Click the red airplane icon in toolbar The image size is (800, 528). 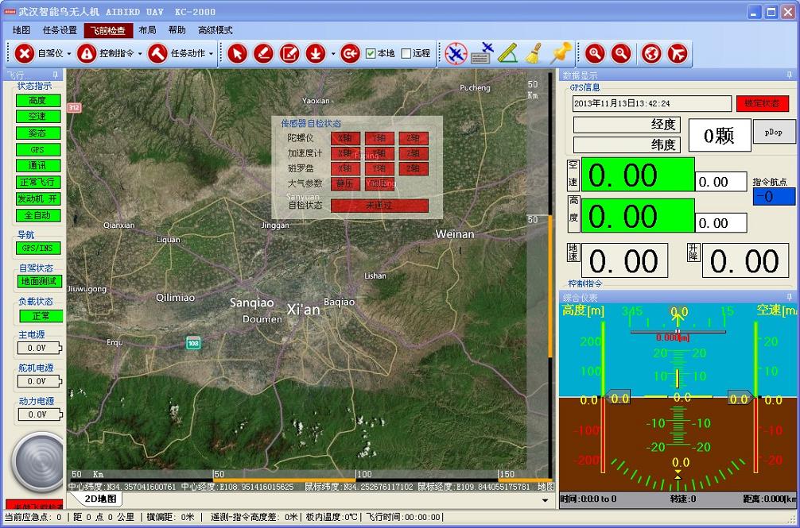(678, 53)
